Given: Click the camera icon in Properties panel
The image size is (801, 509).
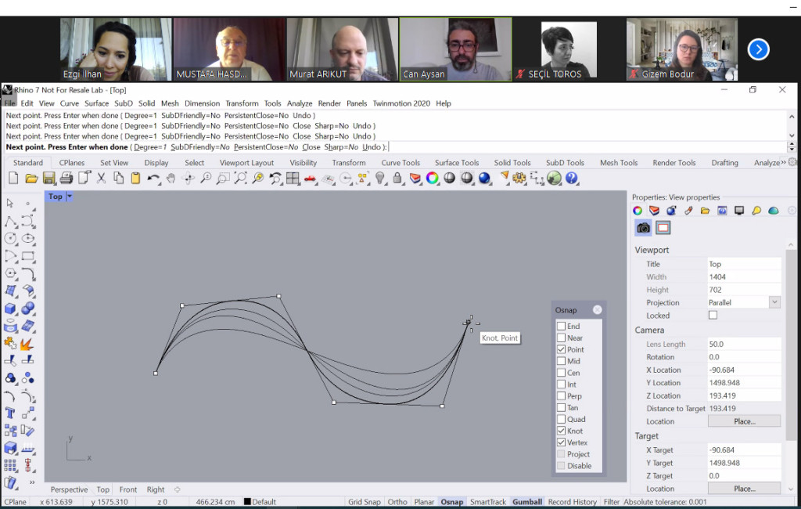Looking at the screenshot, I should click(643, 228).
